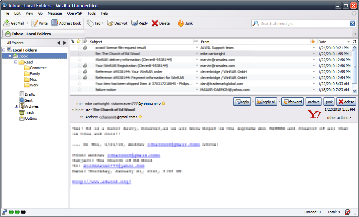Toggle junk status for 1/22/2010 12:54 PM message

point(314,77)
